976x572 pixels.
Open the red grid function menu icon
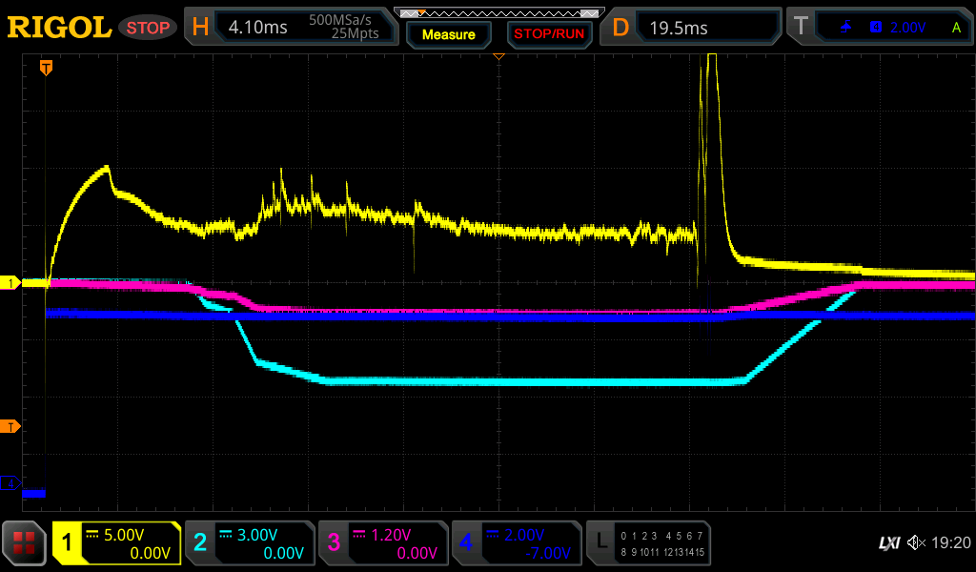tap(25, 543)
